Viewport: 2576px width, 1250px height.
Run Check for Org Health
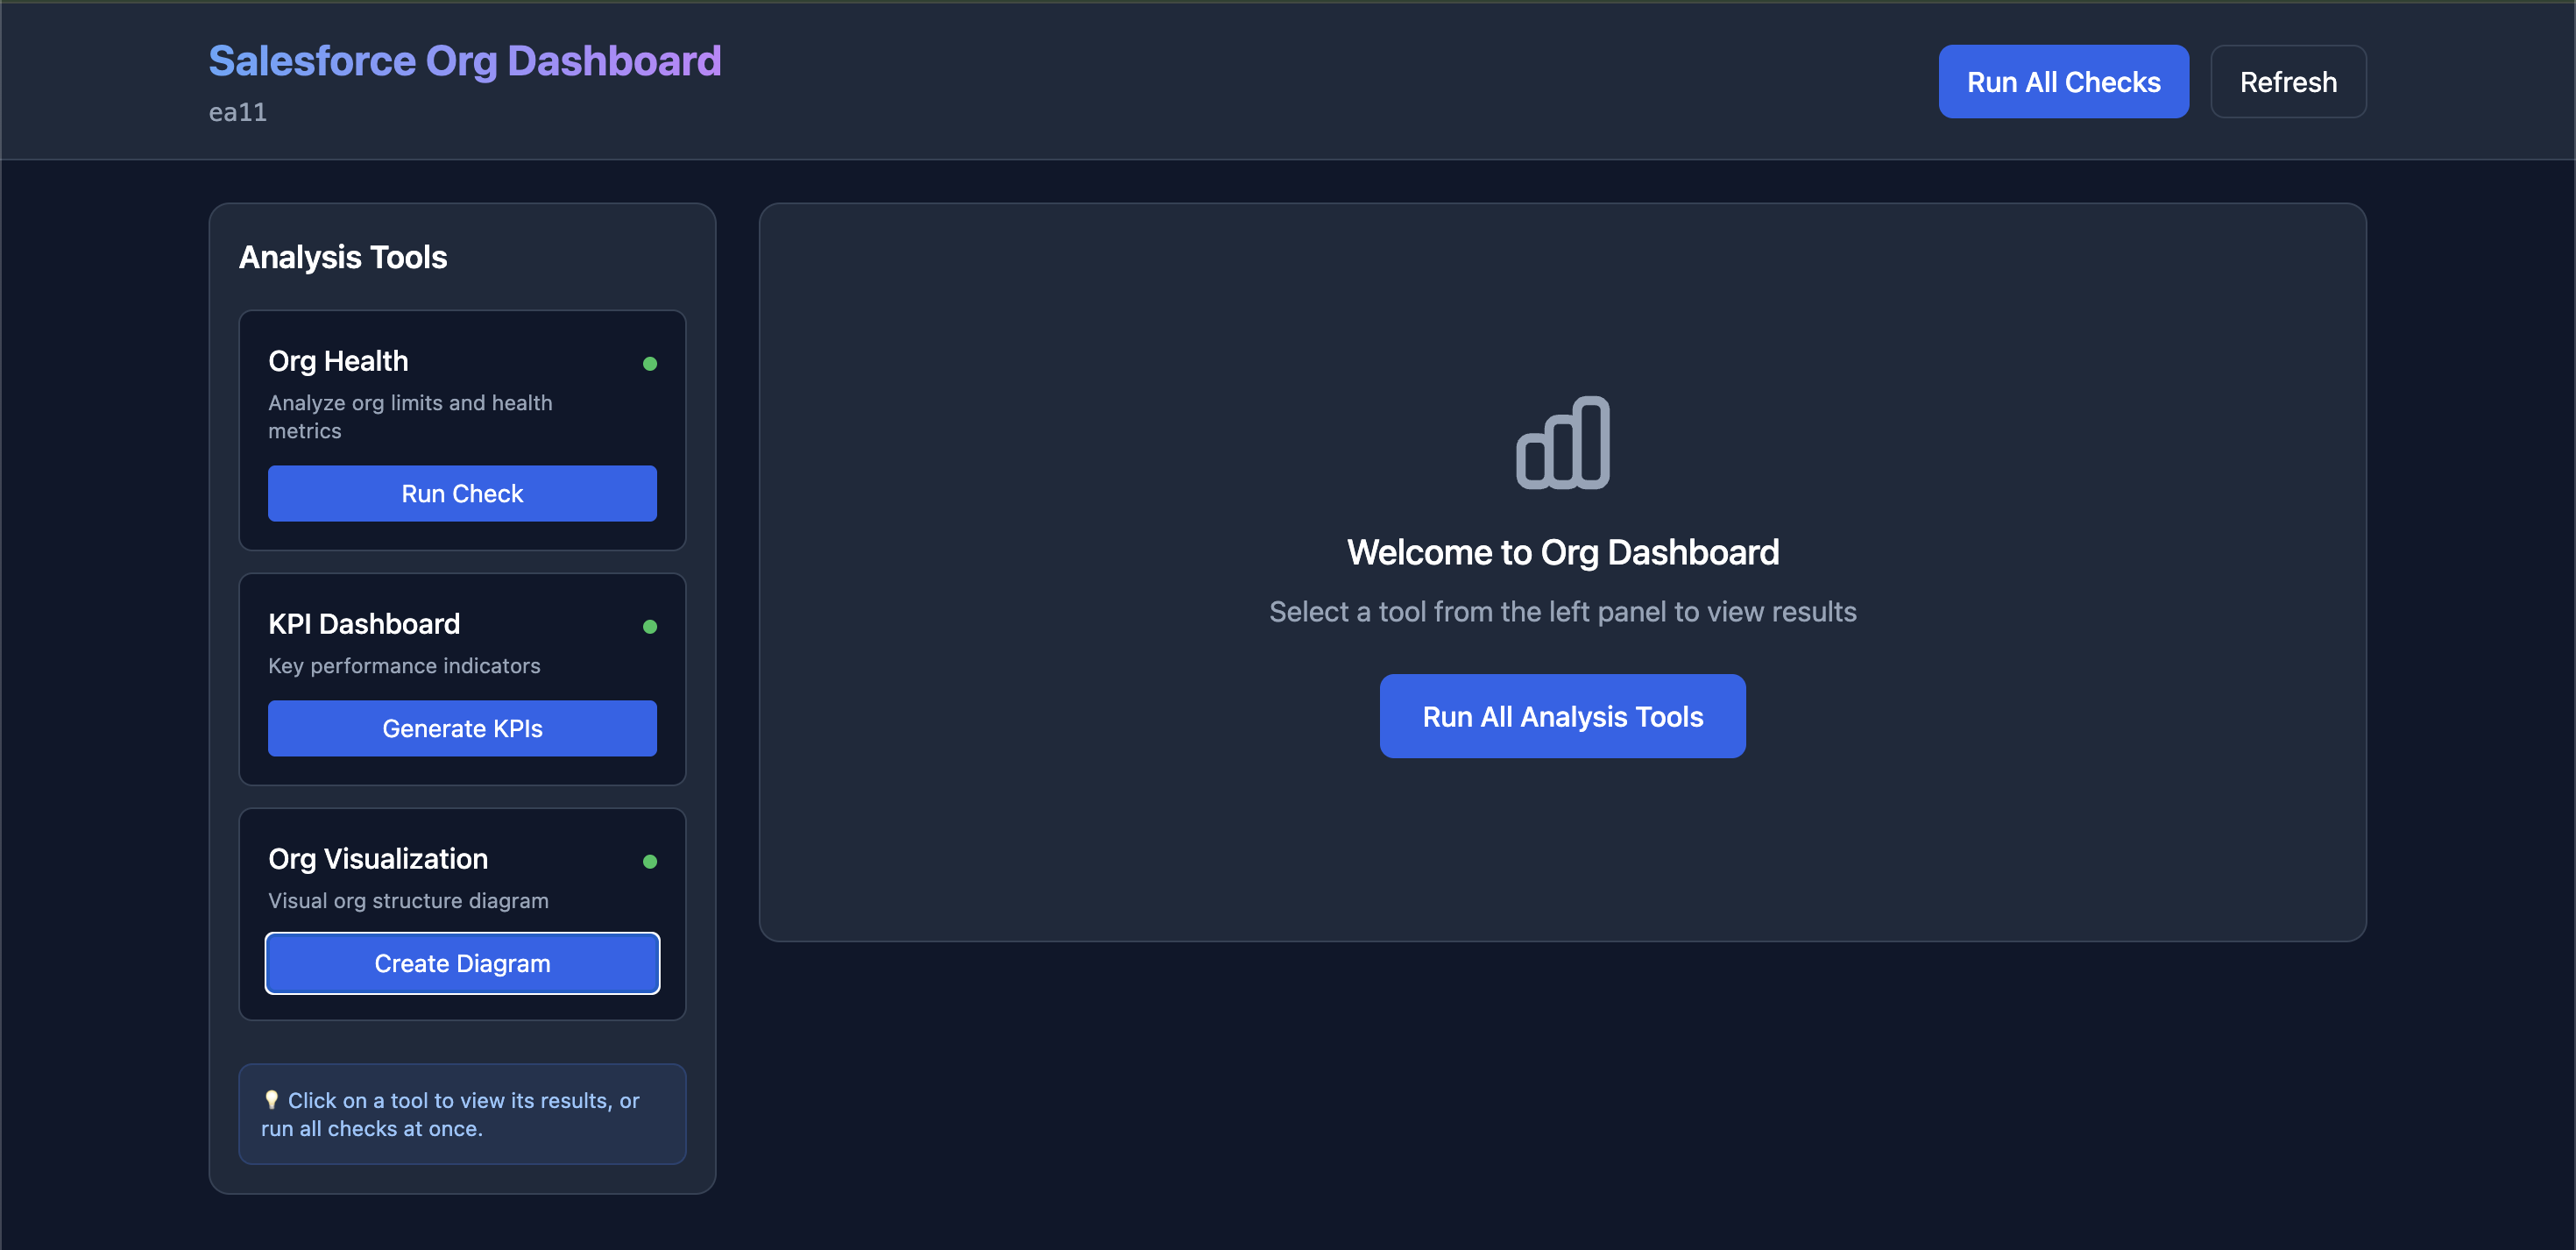pyautogui.click(x=462, y=494)
